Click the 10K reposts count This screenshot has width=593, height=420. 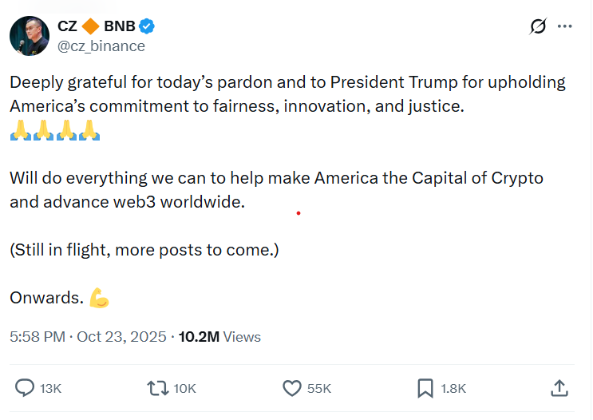(x=184, y=389)
